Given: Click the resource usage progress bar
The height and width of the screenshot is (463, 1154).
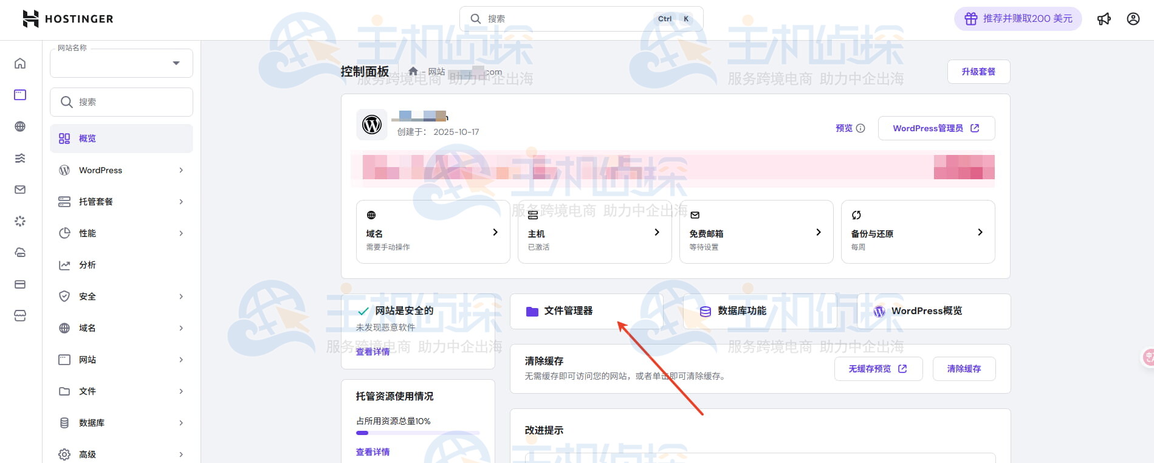Looking at the screenshot, I should [418, 433].
